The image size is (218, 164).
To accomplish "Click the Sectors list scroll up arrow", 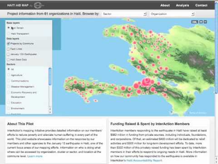I will 50,109.
